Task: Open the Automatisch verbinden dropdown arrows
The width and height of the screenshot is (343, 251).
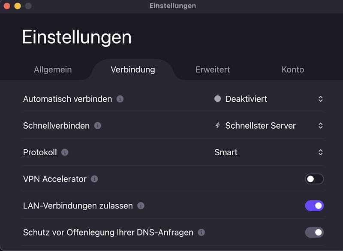Action: point(320,99)
